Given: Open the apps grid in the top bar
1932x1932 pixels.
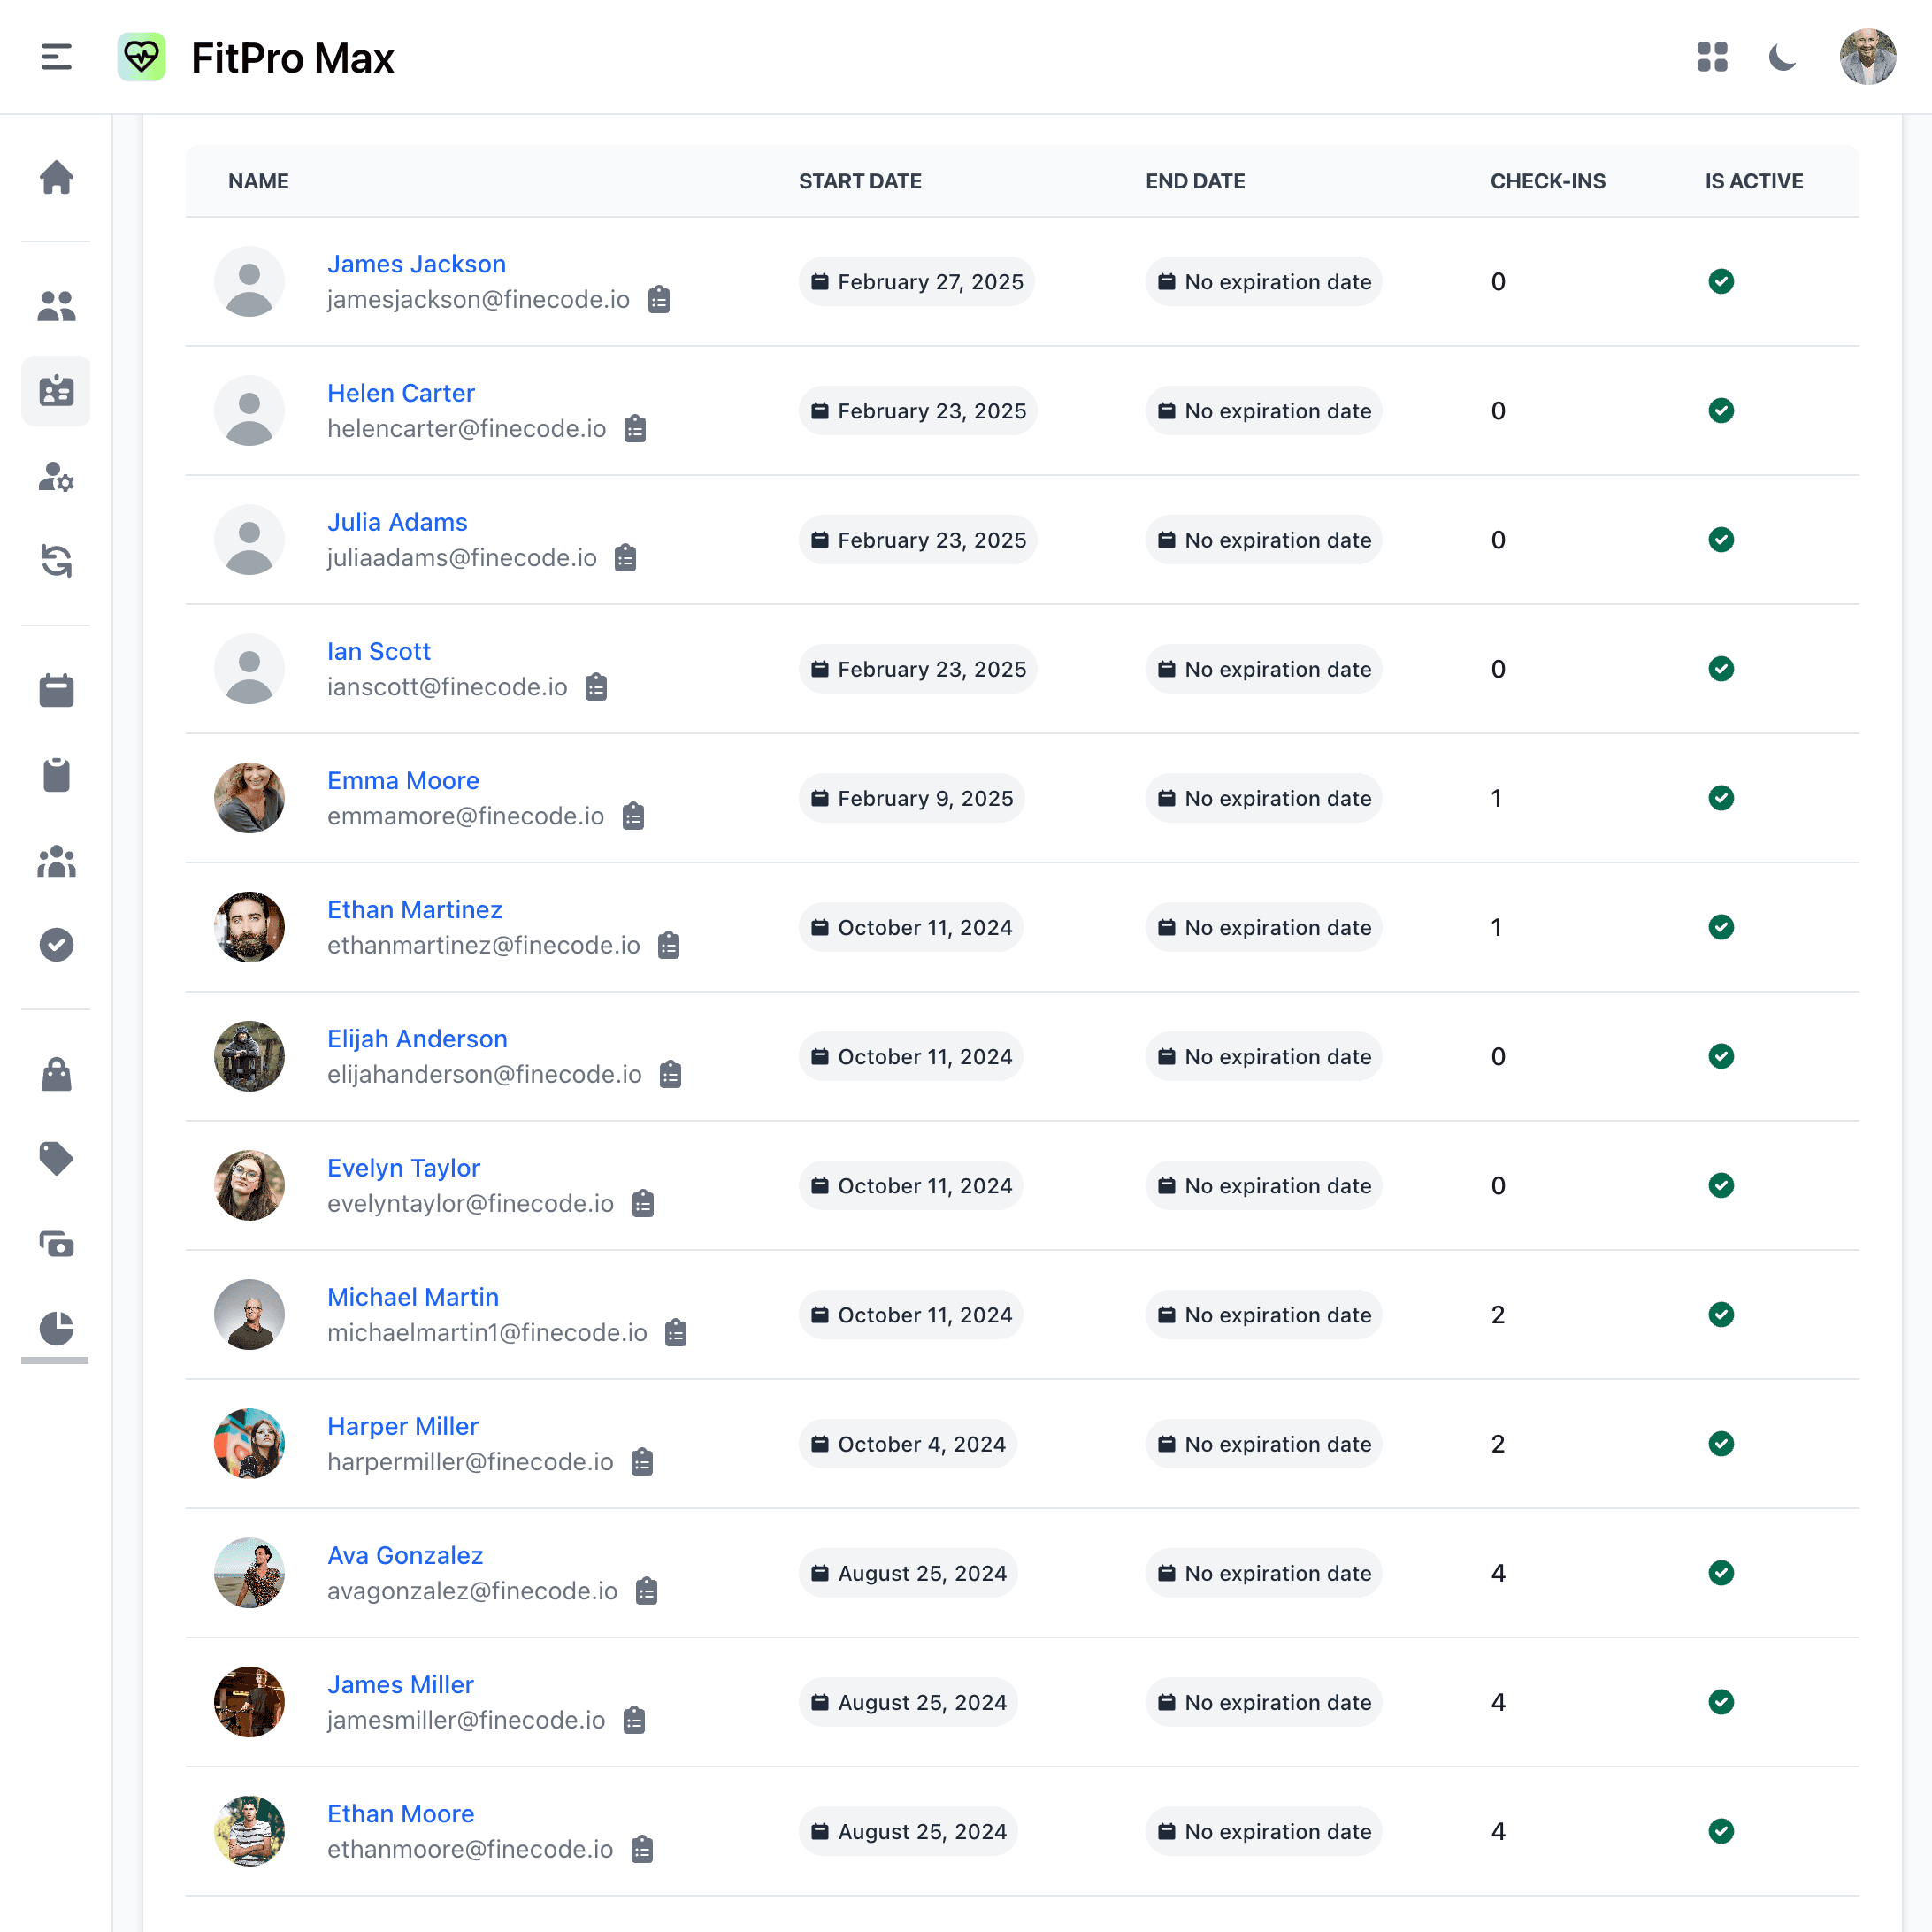Looking at the screenshot, I should (x=1713, y=58).
